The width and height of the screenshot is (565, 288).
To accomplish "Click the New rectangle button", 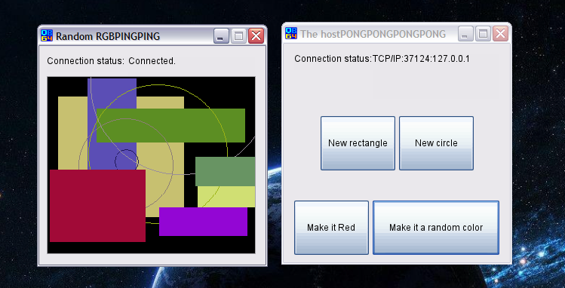I will 358,143.
